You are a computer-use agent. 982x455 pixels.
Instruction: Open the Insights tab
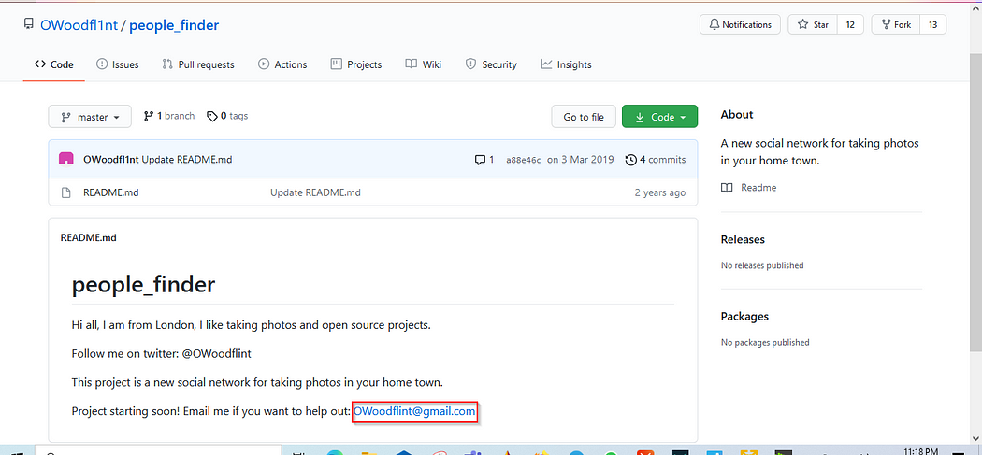pos(566,64)
